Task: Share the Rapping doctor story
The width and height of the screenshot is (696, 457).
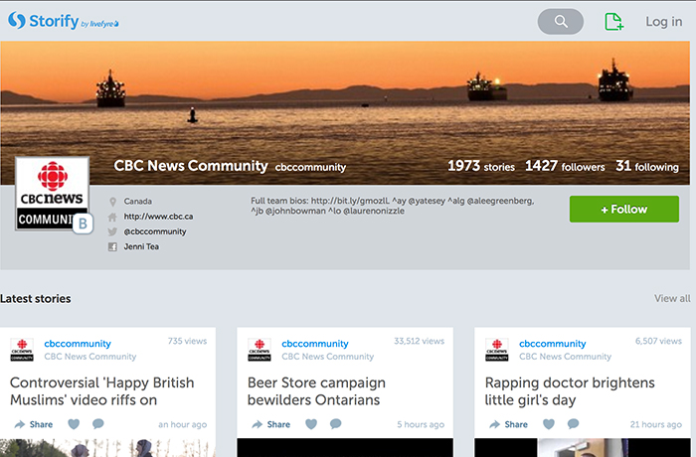Action: (x=508, y=424)
